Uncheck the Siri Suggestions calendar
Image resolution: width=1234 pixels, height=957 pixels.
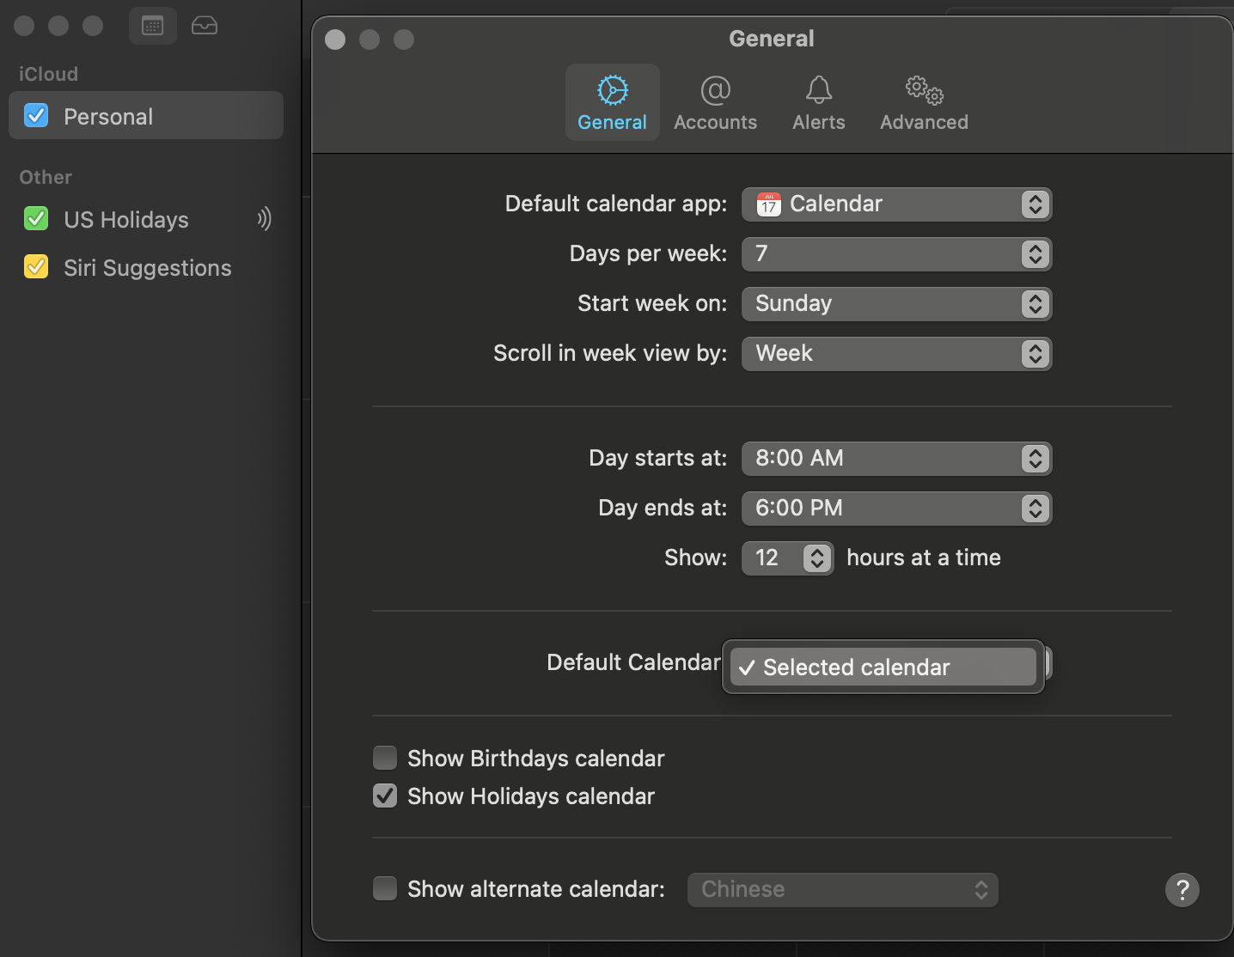click(x=36, y=267)
